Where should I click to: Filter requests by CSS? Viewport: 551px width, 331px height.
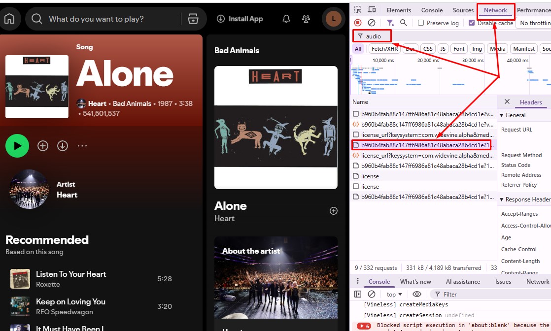pyautogui.click(x=428, y=49)
